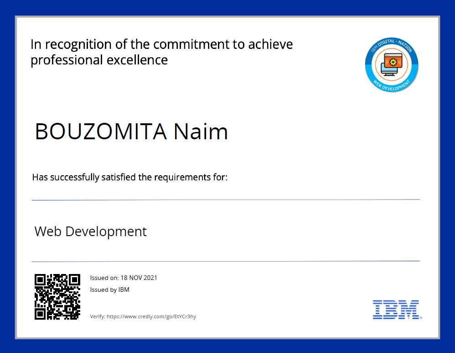Click the IBM Digital Nation Web Development badge
This screenshot has height=353, width=455.
(392, 64)
